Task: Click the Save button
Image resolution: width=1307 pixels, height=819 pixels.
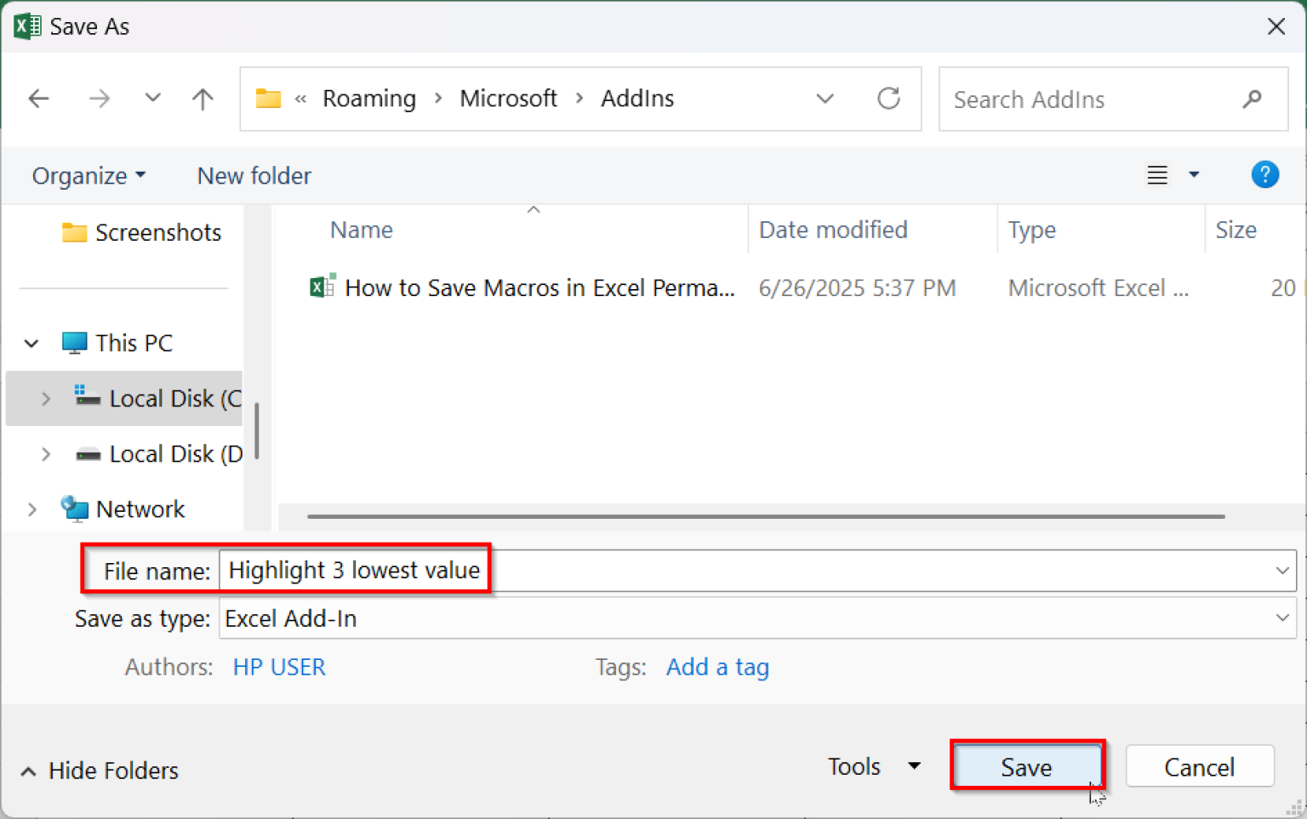Action: coord(1026,767)
